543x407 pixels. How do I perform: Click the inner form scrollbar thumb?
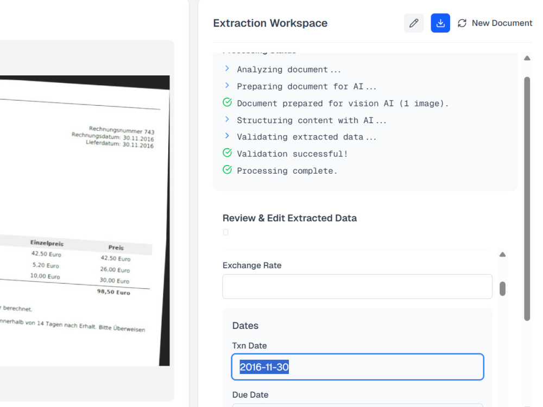(x=502, y=289)
